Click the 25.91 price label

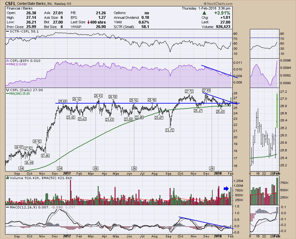[134, 100]
